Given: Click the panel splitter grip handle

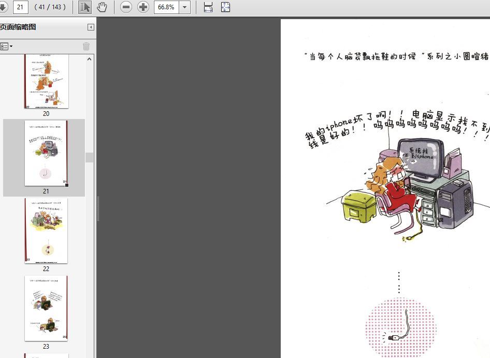Looking at the screenshot, I should pos(98,208).
